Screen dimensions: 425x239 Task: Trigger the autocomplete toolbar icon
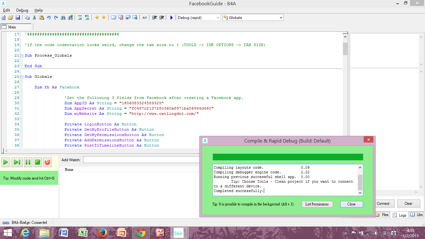point(145,18)
